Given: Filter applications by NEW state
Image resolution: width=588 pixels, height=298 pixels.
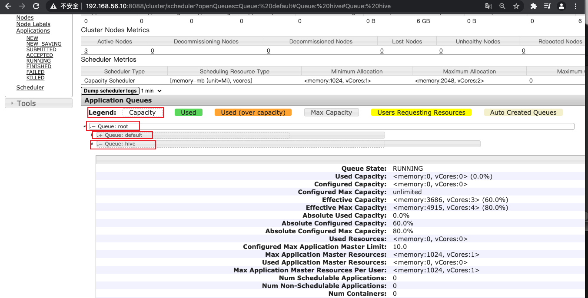Looking at the screenshot, I should pos(32,38).
